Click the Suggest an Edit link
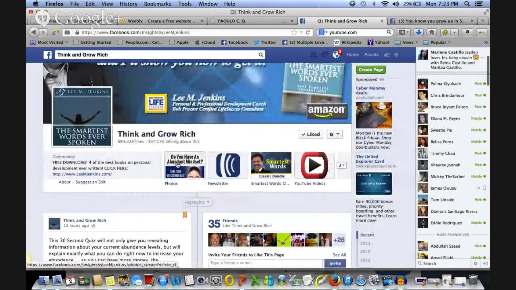The width and height of the screenshot is (516, 290). (90, 182)
